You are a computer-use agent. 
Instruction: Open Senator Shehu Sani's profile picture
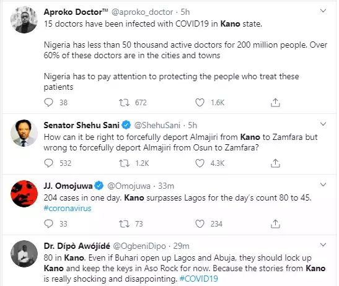pyautogui.click(x=24, y=133)
